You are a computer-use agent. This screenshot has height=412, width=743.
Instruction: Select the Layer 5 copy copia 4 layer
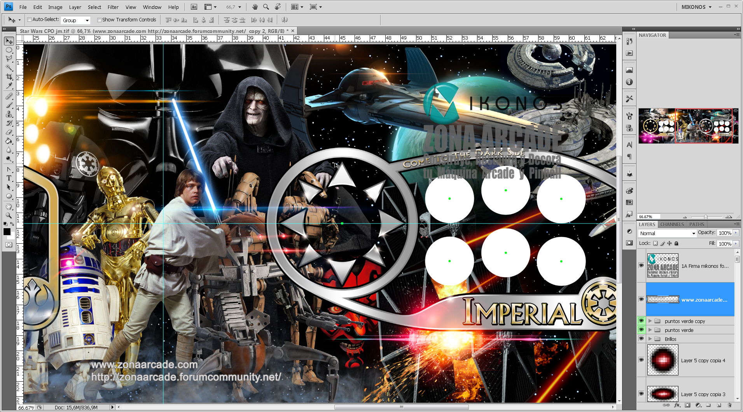(686, 360)
